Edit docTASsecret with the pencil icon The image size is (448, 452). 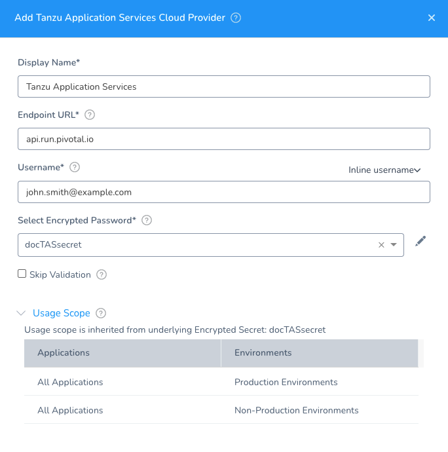tap(420, 241)
